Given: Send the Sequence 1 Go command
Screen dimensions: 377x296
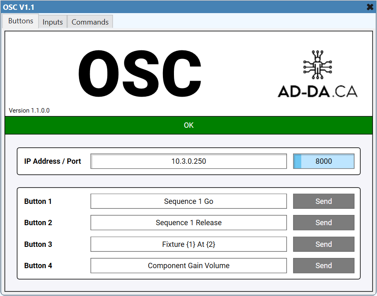Looking at the screenshot, I should click(x=323, y=201).
